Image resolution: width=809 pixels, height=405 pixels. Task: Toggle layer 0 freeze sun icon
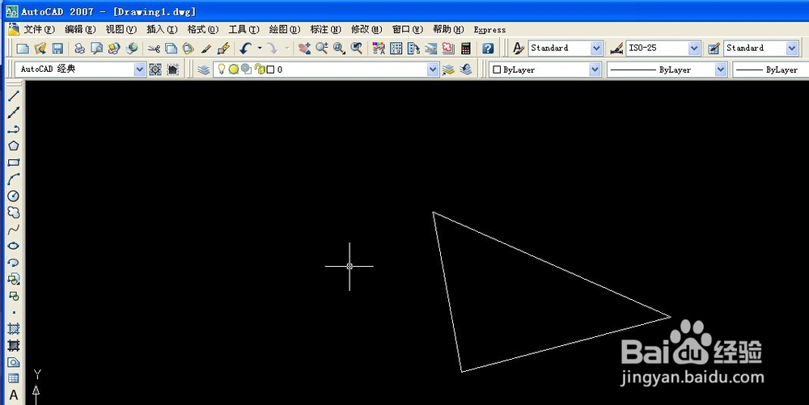(x=233, y=69)
